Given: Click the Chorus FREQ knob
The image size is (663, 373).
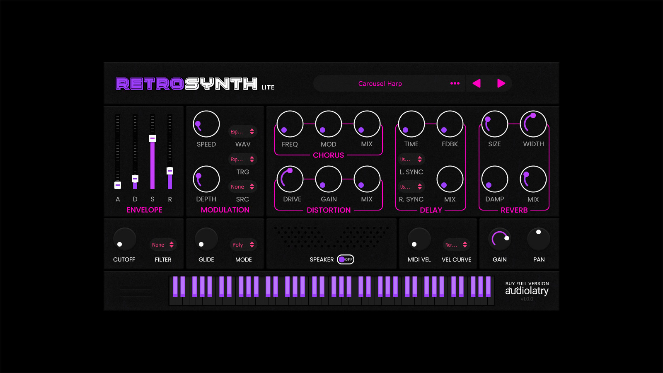Looking at the screenshot, I should pos(290,124).
